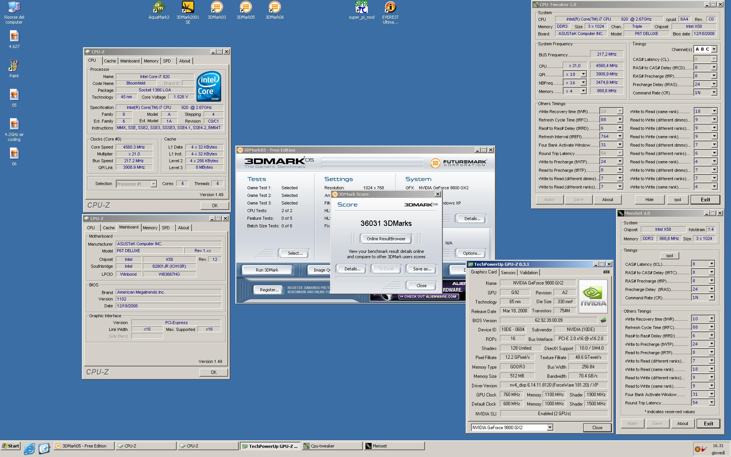The height and width of the screenshot is (457, 731).
Task: Click system clock showing 16.31
Action: [718, 446]
